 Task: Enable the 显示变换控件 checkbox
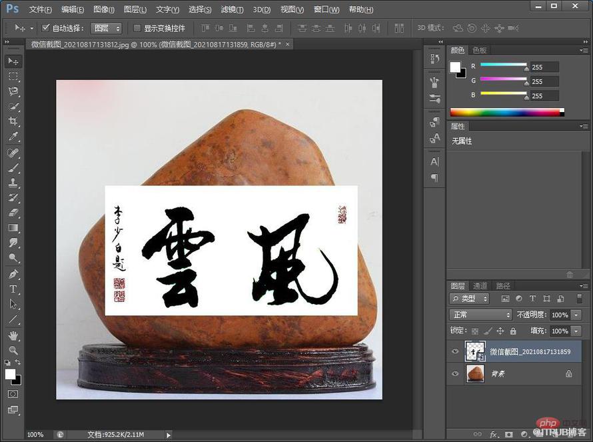click(137, 28)
